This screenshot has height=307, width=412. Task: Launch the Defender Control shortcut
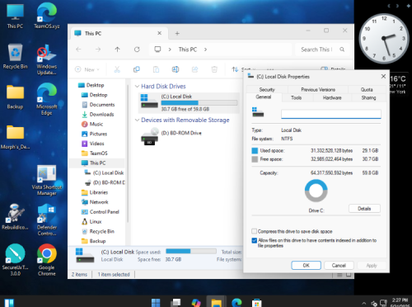point(47,220)
